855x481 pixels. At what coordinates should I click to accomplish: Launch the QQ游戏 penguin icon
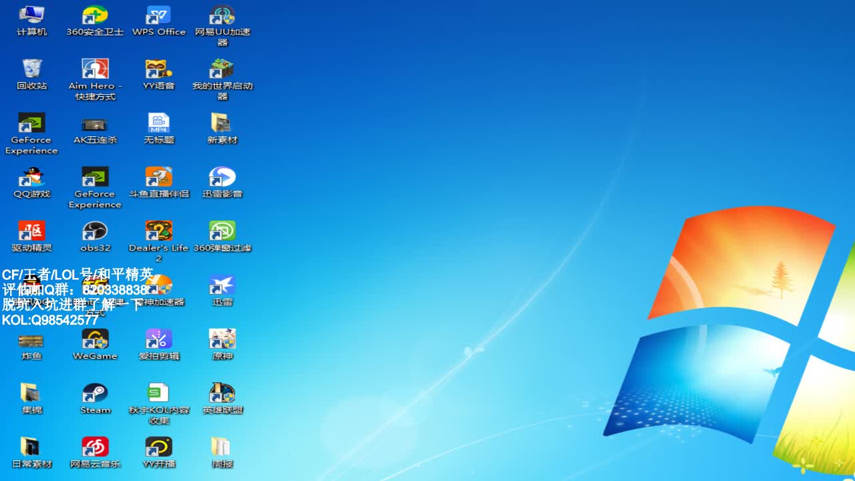tap(31, 183)
